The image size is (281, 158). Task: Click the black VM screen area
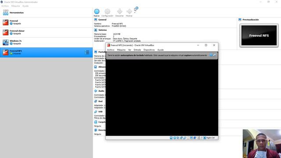[162, 97]
